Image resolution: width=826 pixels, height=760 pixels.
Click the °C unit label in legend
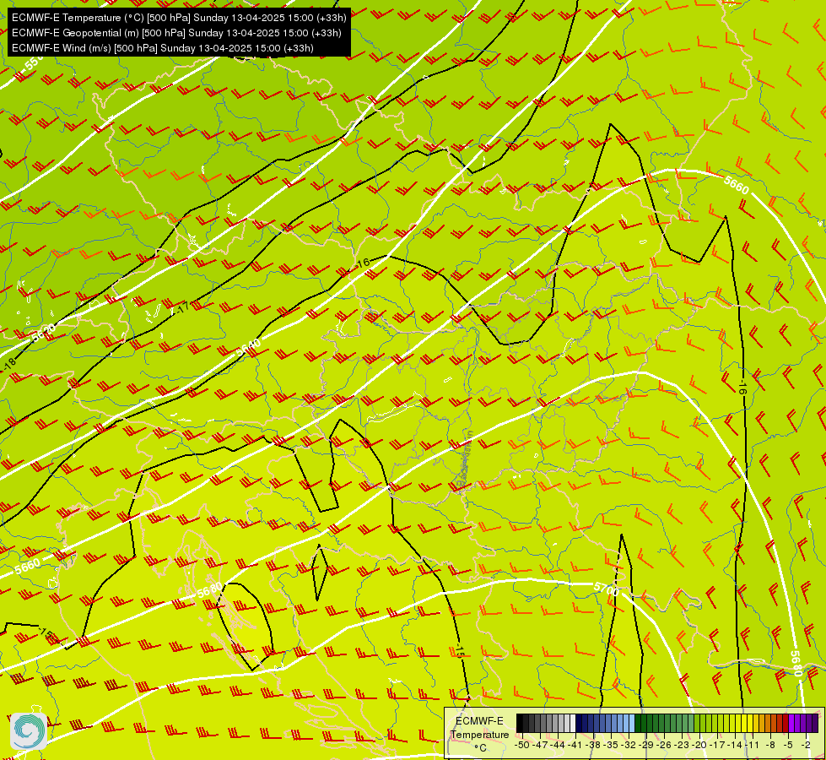[x=480, y=748]
